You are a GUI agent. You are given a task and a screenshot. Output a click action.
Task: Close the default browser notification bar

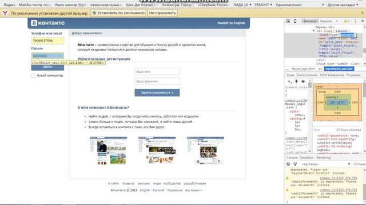pyautogui.click(x=363, y=13)
